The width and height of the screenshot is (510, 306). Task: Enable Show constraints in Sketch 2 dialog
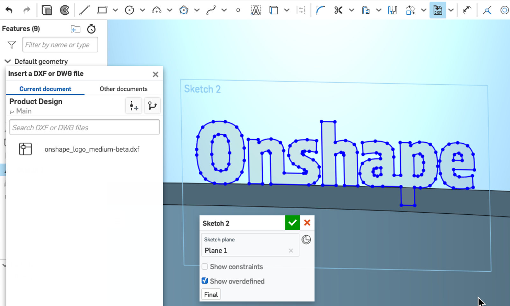coord(205,267)
